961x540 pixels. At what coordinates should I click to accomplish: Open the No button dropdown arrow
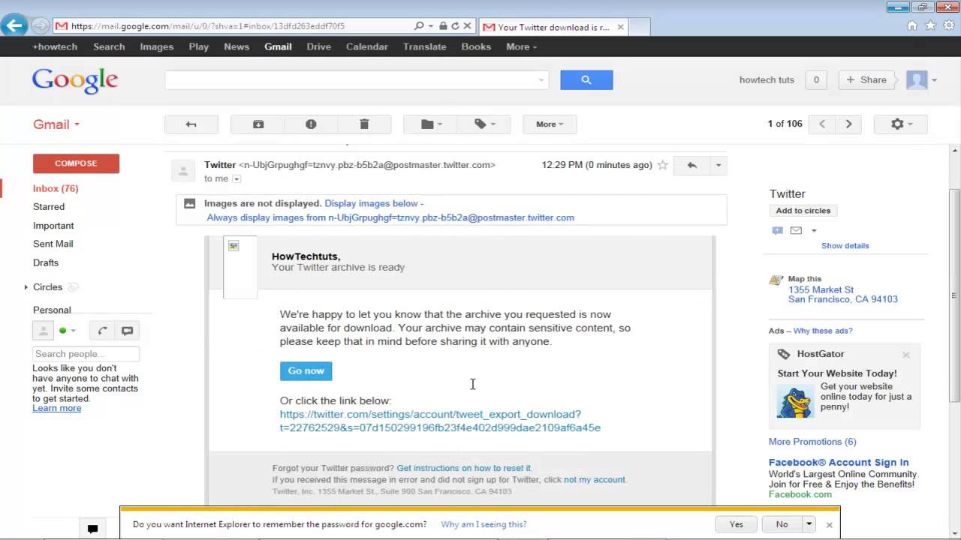(809, 524)
